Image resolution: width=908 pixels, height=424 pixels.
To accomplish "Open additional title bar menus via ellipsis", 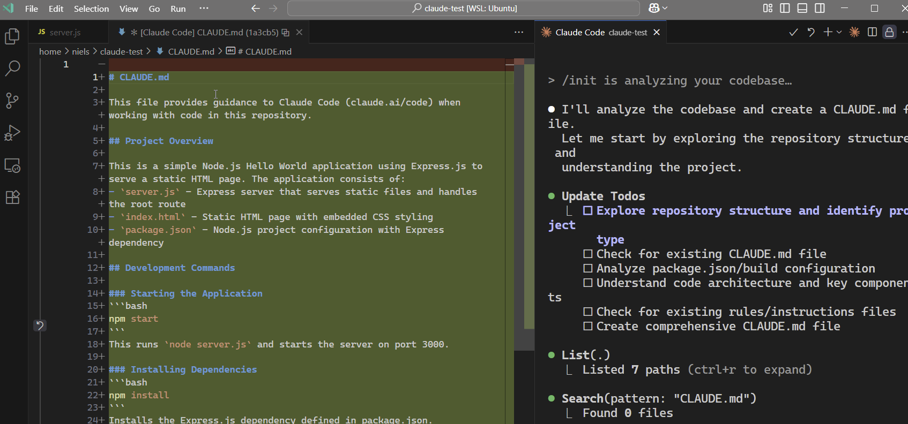I will [x=204, y=8].
